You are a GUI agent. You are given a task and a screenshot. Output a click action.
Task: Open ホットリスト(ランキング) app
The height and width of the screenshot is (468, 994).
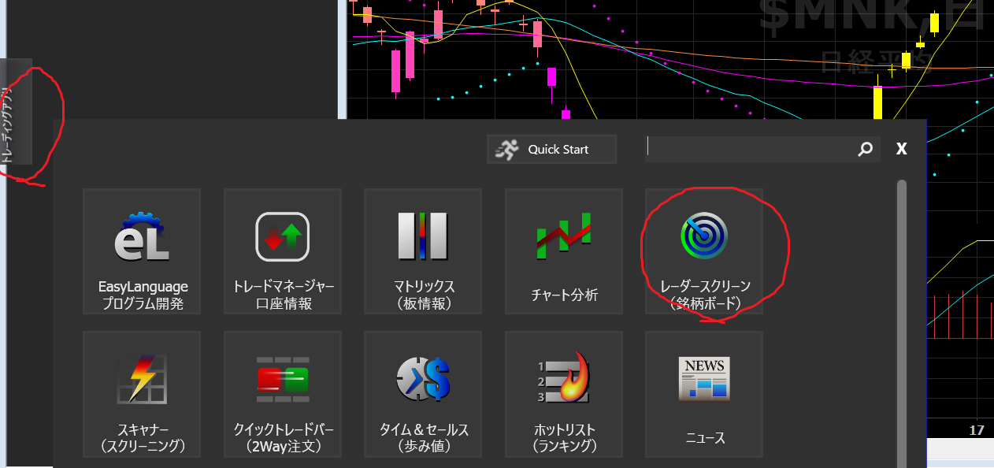click(x=564, y=394)
